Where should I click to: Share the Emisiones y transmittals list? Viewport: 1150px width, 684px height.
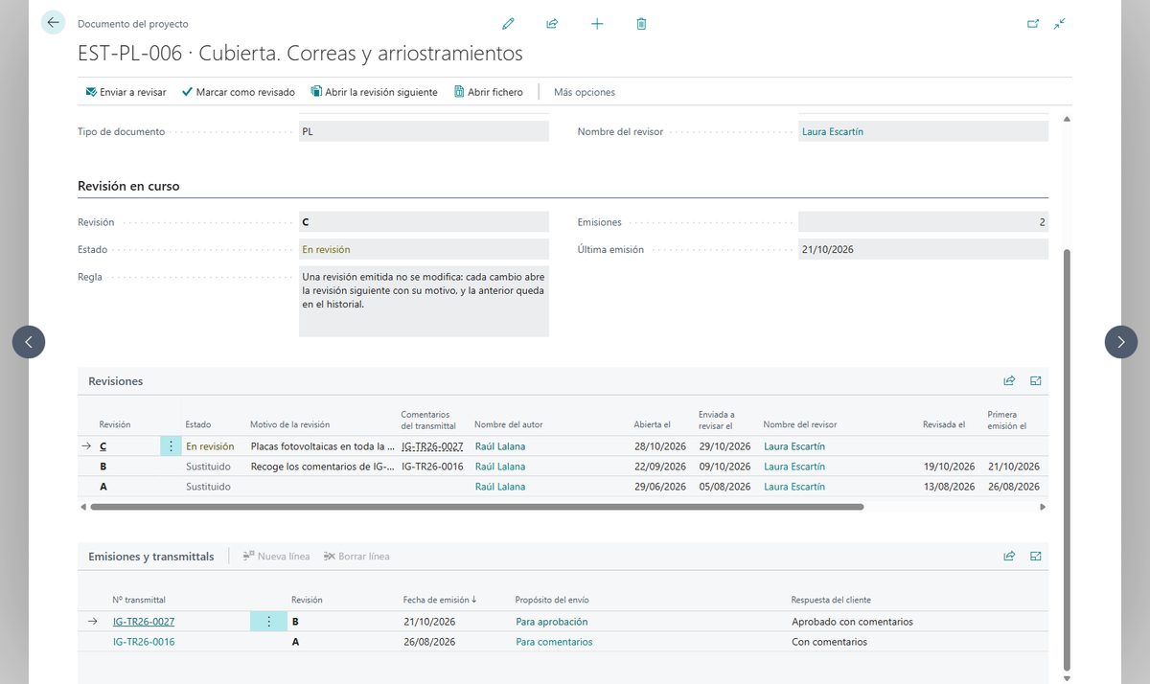(x=1009, y=556)
